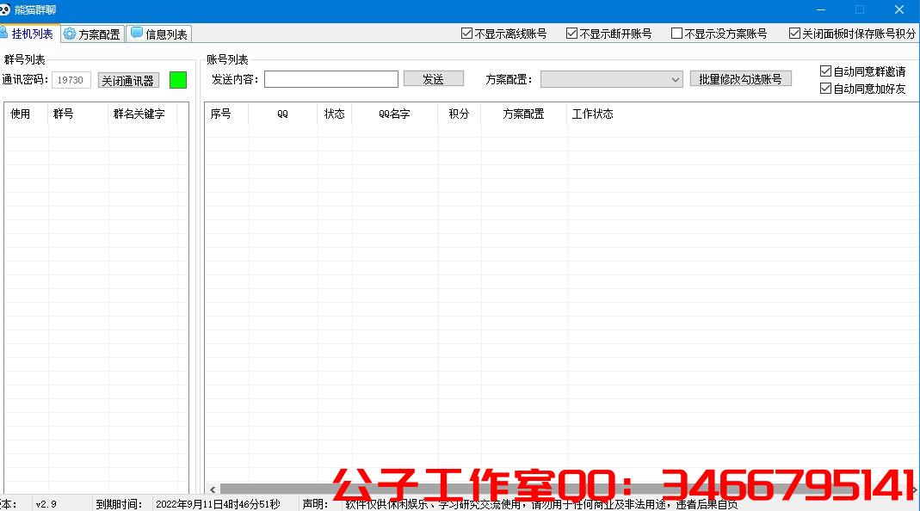Open the 挂机列表 tab
Image resolution: width=920 pixels, height=511 pixels.
28,34
